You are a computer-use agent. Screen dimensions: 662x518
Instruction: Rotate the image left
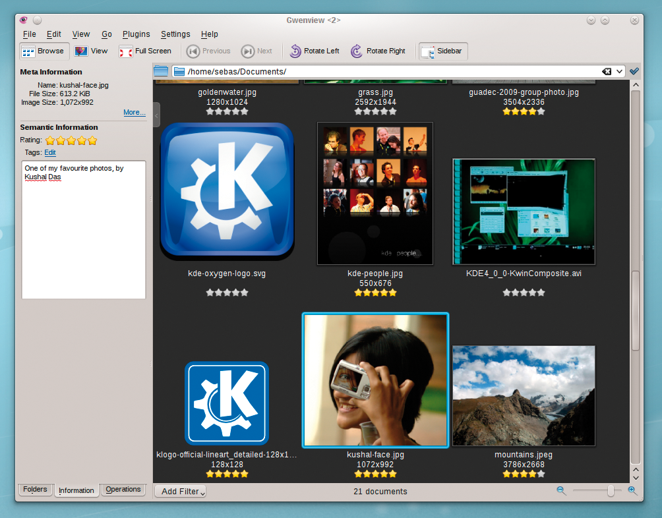pyautogui.click(x=314, y=51)
